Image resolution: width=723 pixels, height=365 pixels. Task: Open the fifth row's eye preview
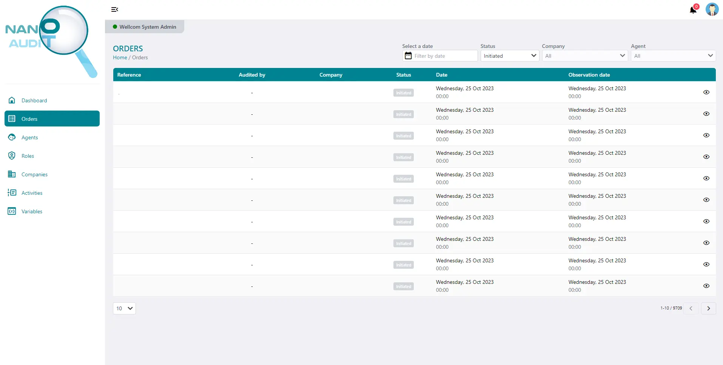[706, 178]
